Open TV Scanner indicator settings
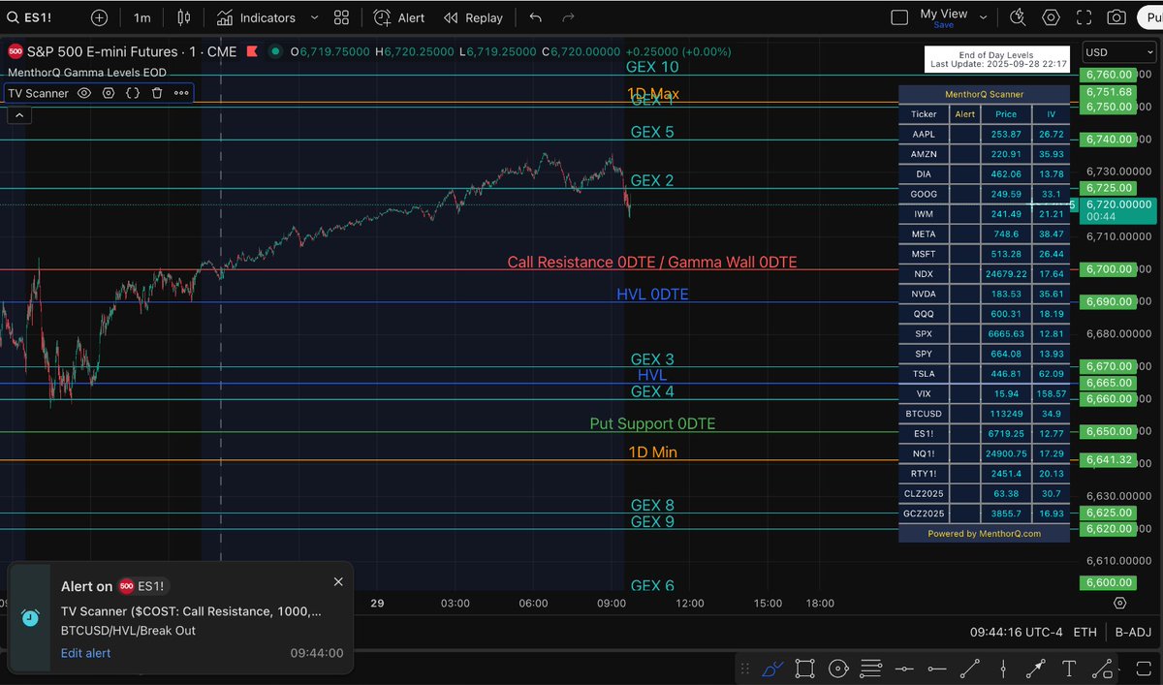The image size is (1163, 685). [109, 93]
